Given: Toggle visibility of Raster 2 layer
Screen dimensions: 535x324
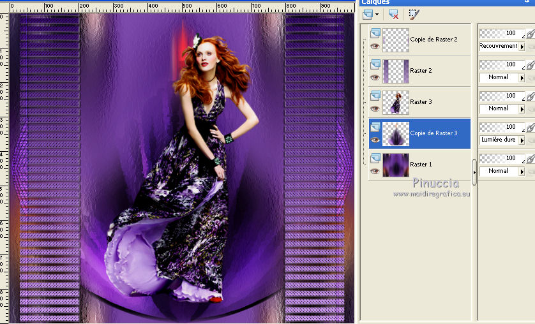Looking at the screenshot, I should click(x=375, y=77).
